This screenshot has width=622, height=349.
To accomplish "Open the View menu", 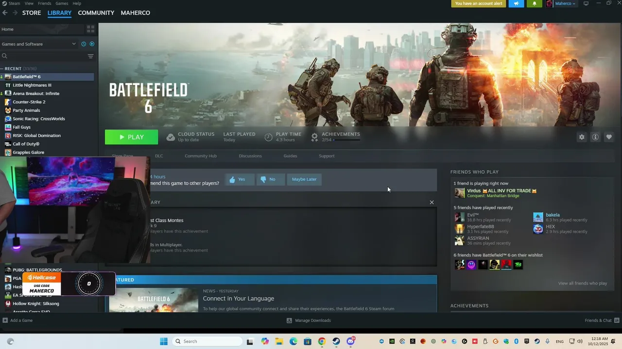I will point(29,3).
